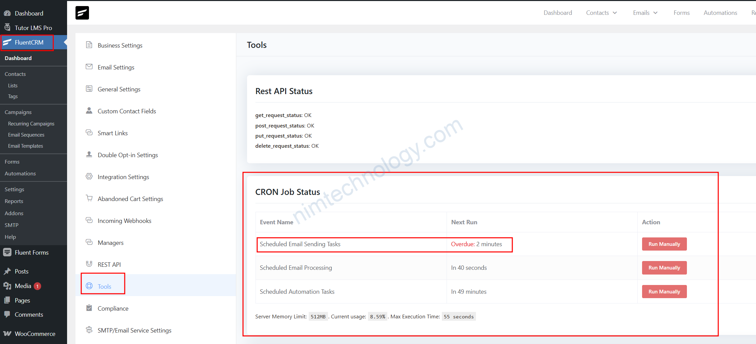Screen dimensions: 756x344
Task: Run Scheduled Email Processing manually
Action: pyautogui.click(x=664, y=268)
